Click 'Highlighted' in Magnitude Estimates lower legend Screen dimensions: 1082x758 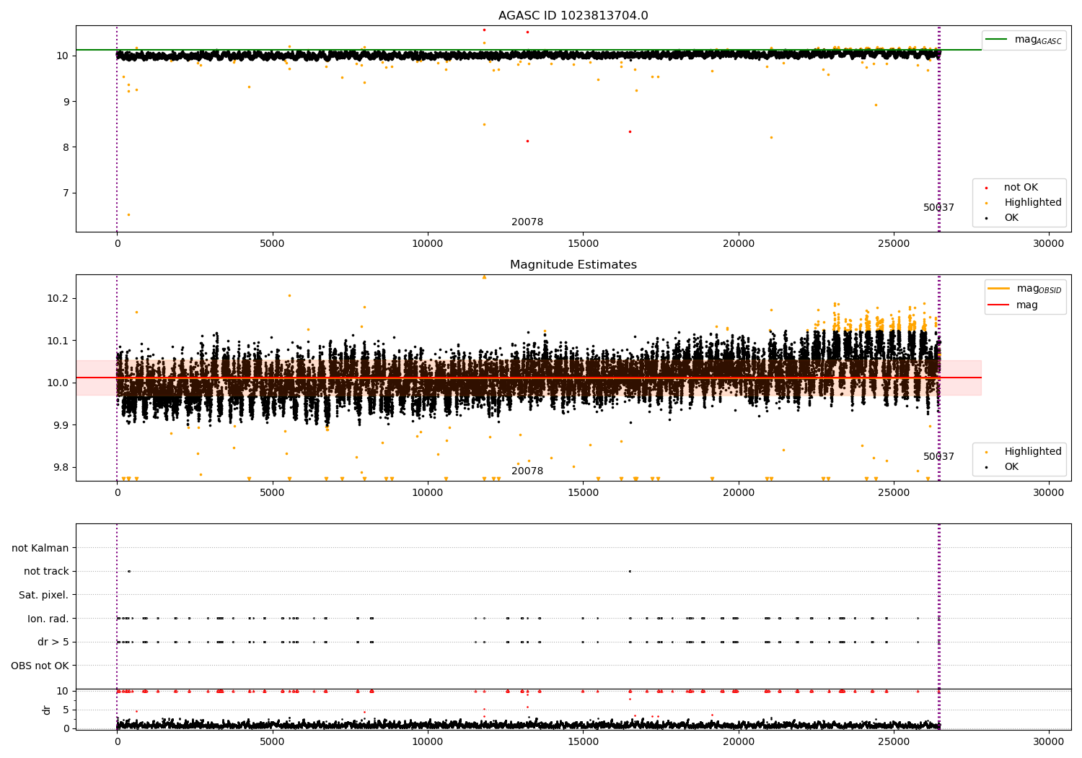tap(1024, 452)
